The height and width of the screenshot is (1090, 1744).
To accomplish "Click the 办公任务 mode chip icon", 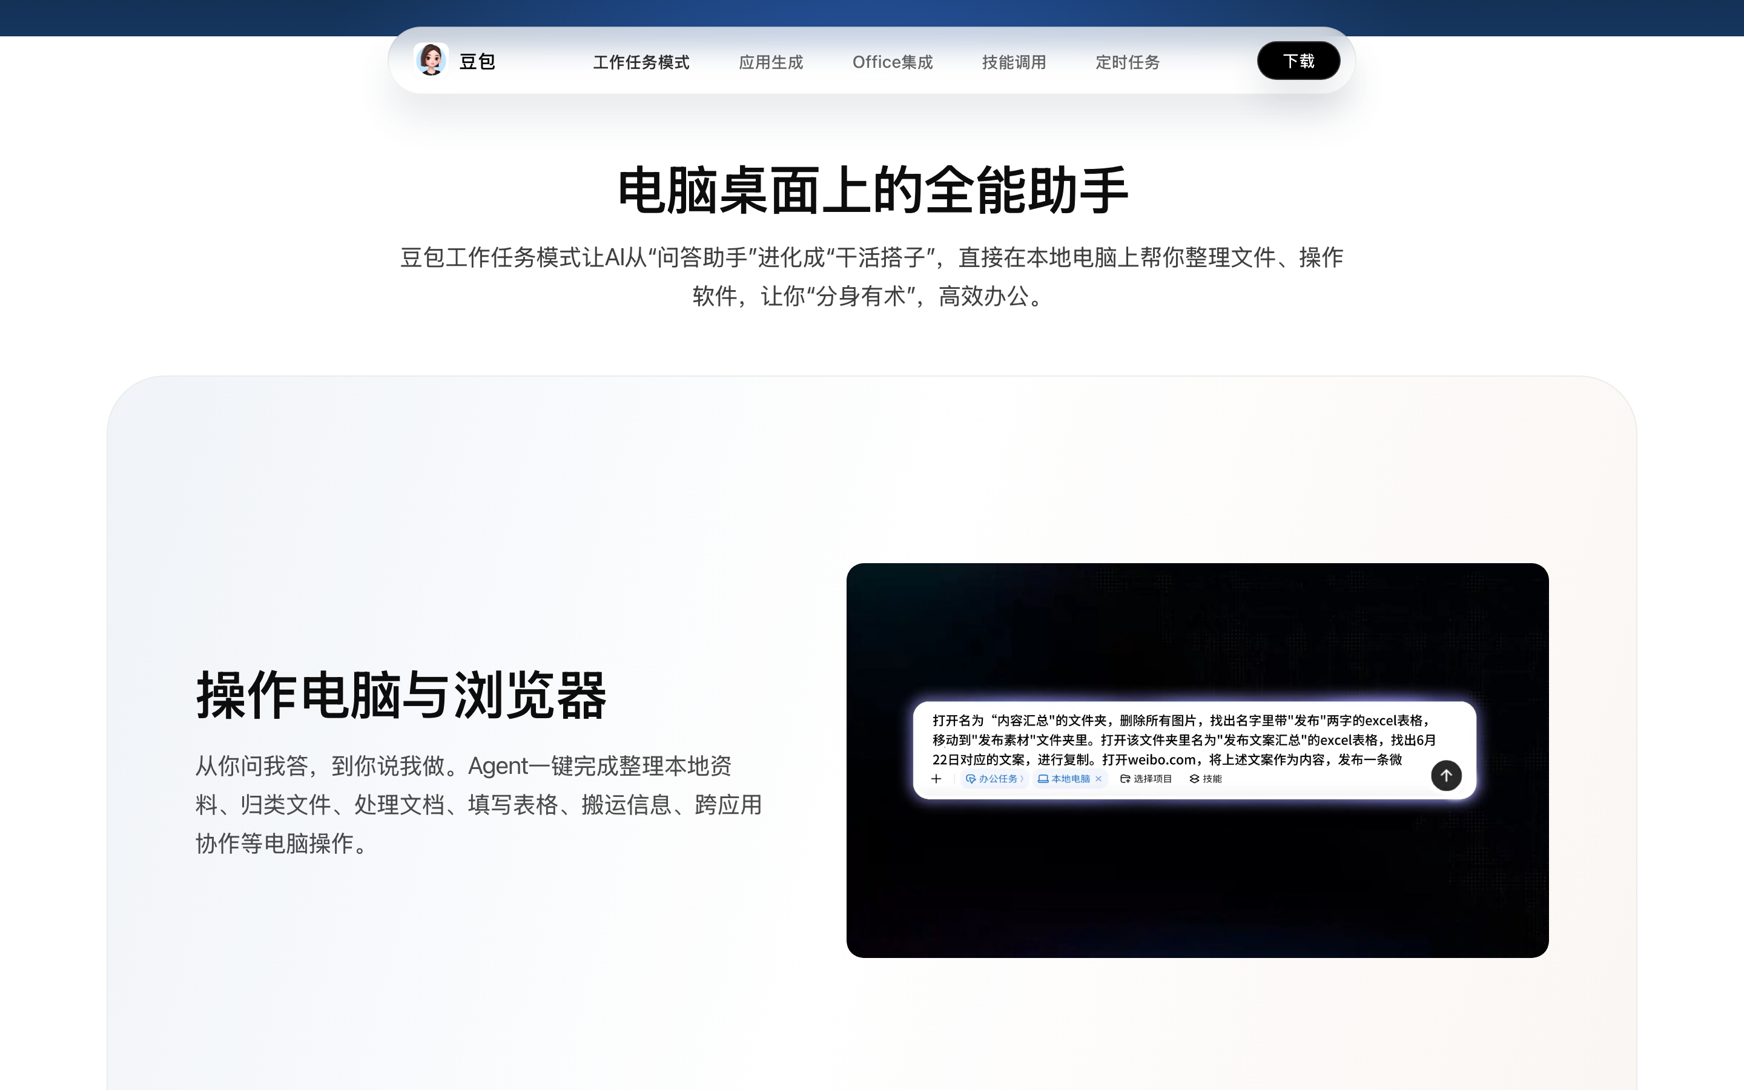I will 971,779.
